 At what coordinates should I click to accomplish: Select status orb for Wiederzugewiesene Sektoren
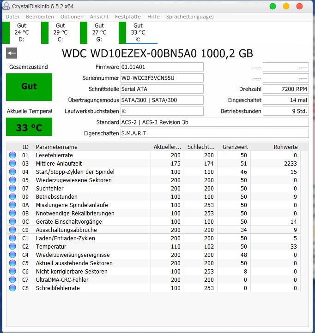click(x=12, y=180)
